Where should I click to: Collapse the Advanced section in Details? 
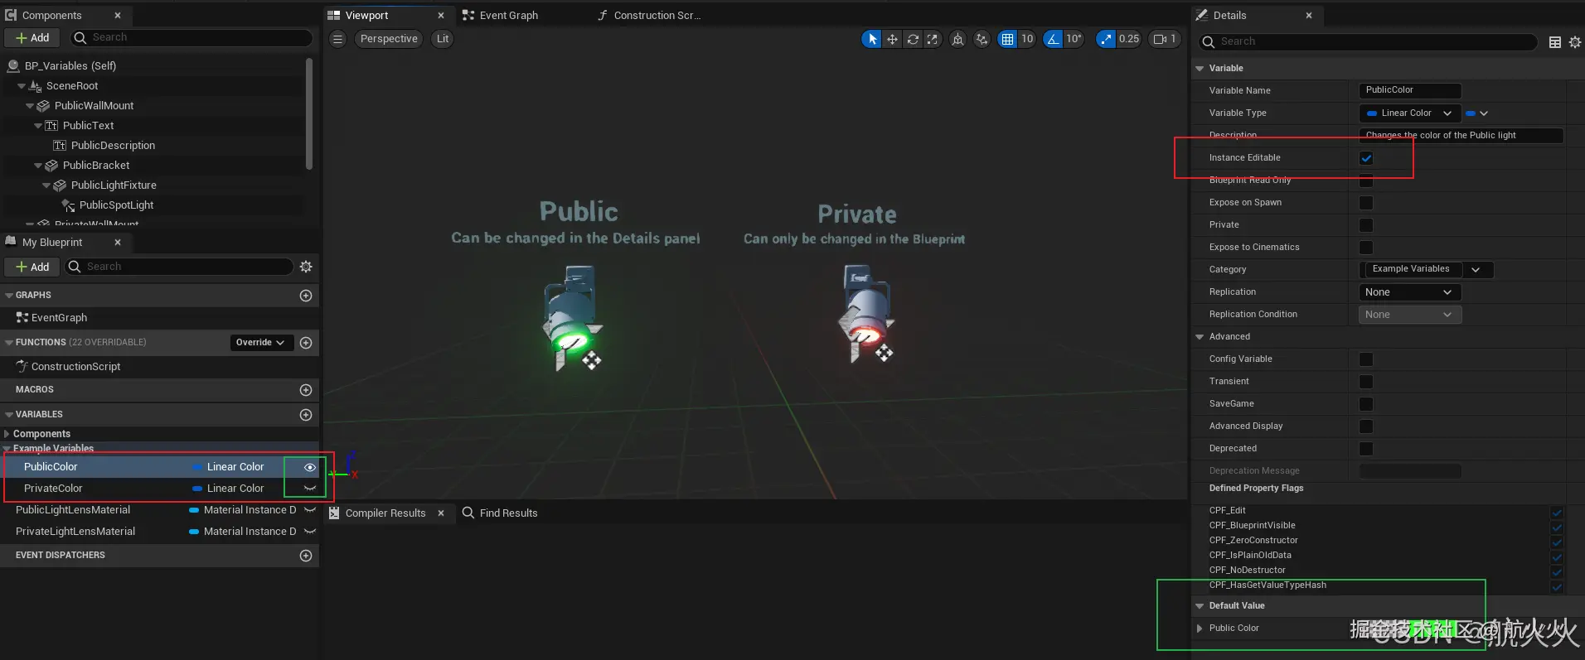point(1200,337)
